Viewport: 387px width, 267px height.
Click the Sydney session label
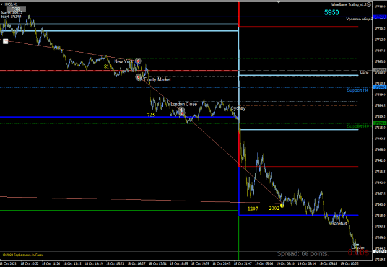[x=238, y=108]
